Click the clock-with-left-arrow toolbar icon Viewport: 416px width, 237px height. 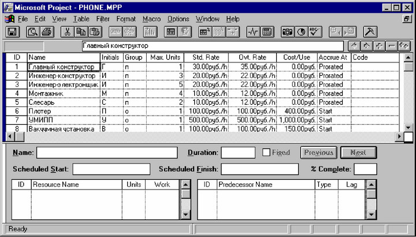tap(336, 32)
